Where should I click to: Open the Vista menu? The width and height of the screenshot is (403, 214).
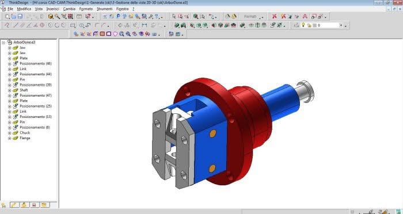coord(39,9)
